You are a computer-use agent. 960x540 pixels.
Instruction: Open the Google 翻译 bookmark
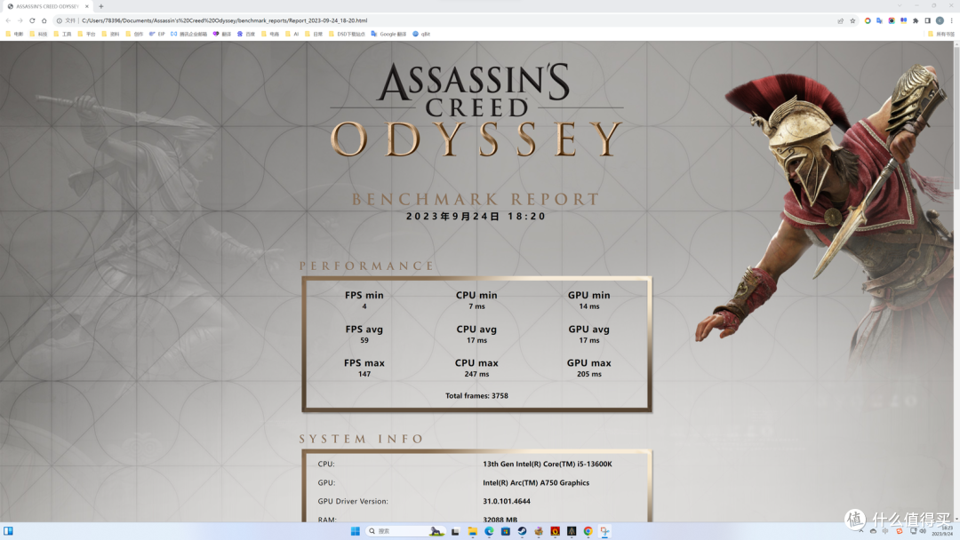coord(388,34)
